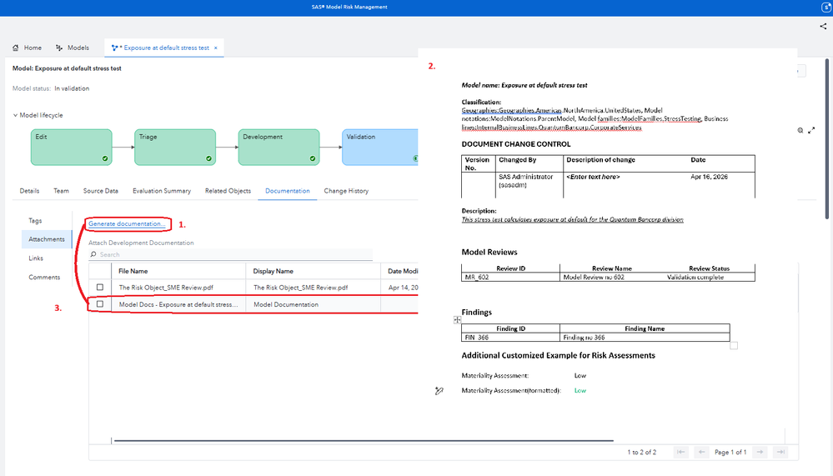Viewport: 833px width, 476px height.
Task: Click the attachments Search input field
Action: 231,254
